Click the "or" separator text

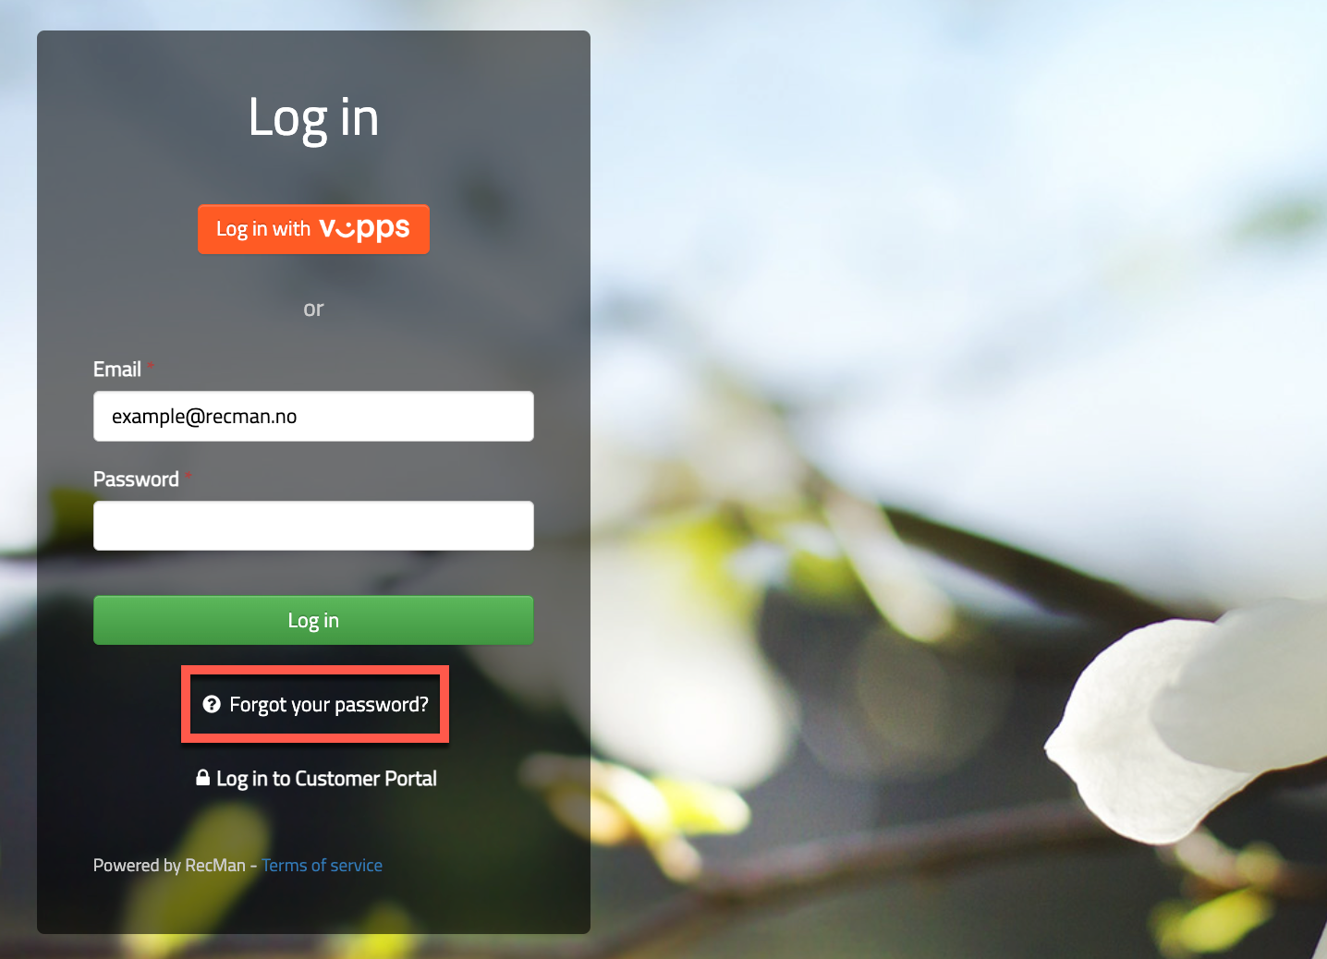313,309
